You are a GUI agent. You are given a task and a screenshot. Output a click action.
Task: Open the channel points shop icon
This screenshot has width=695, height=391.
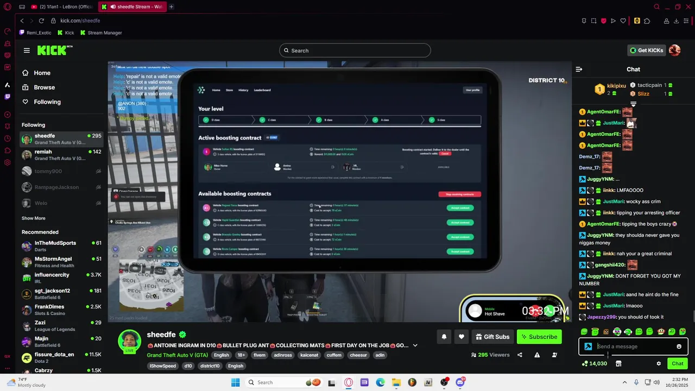pyautogui.click(x=618, y=363)
